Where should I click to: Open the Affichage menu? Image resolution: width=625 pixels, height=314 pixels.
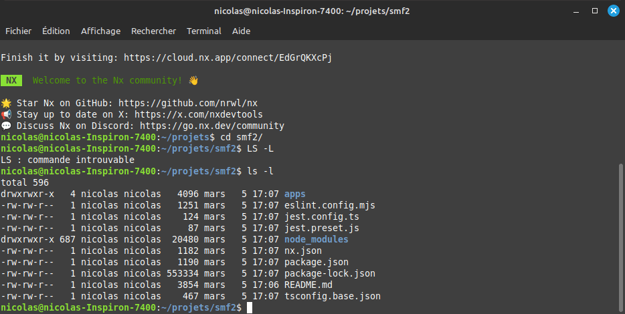(100, 31)
